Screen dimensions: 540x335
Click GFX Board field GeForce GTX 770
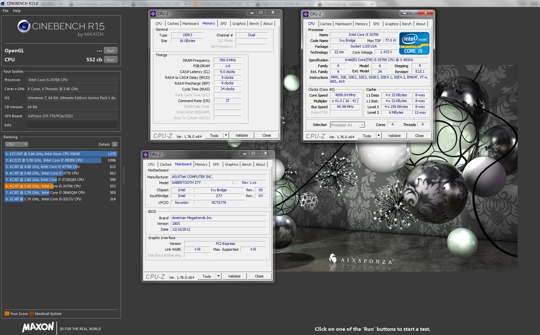pyautogui.click(x=72, y=116)
